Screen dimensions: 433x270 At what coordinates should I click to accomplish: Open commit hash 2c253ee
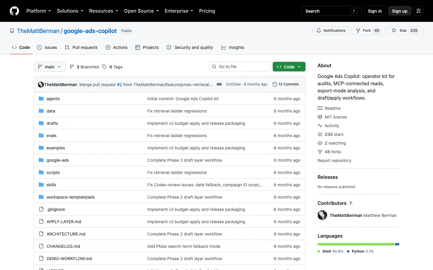[233, 84]
